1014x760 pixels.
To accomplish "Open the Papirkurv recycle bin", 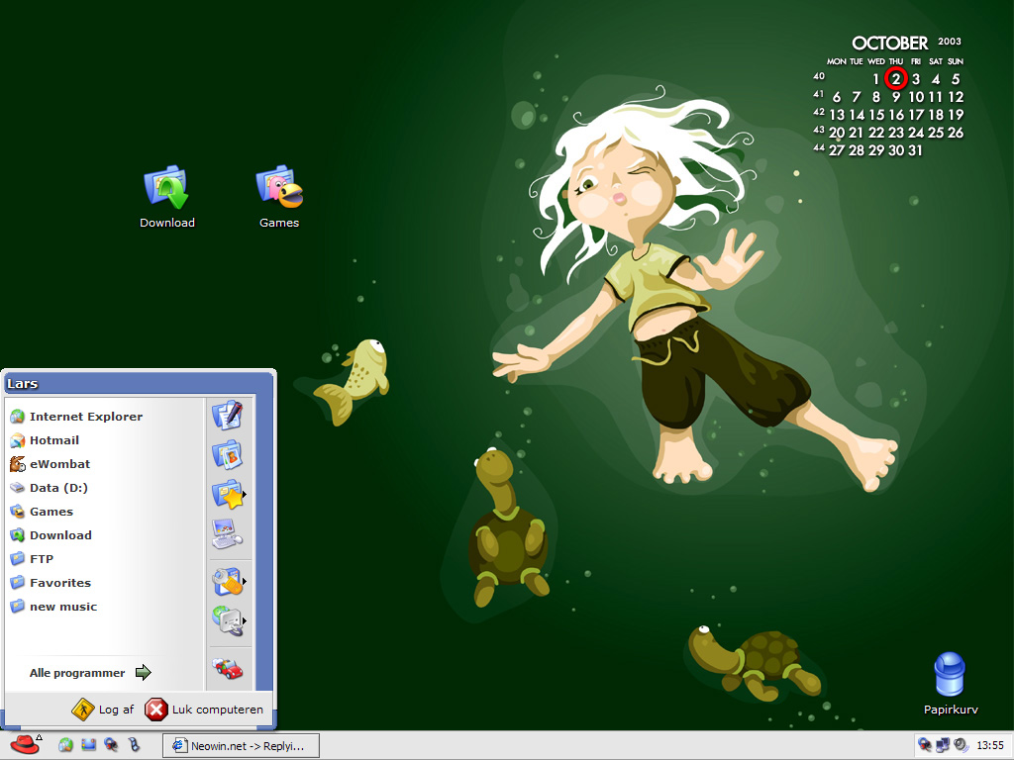I will click(950, 676).
